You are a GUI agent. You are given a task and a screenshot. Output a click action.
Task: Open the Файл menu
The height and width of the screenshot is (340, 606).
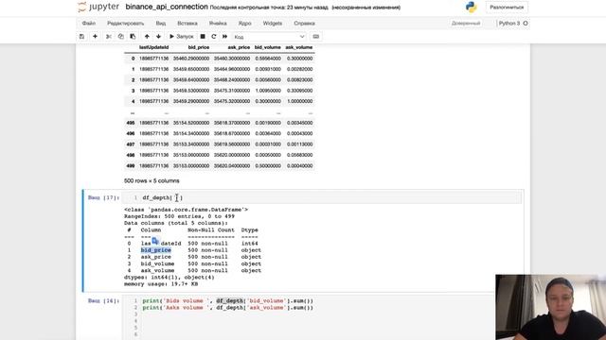88,23
